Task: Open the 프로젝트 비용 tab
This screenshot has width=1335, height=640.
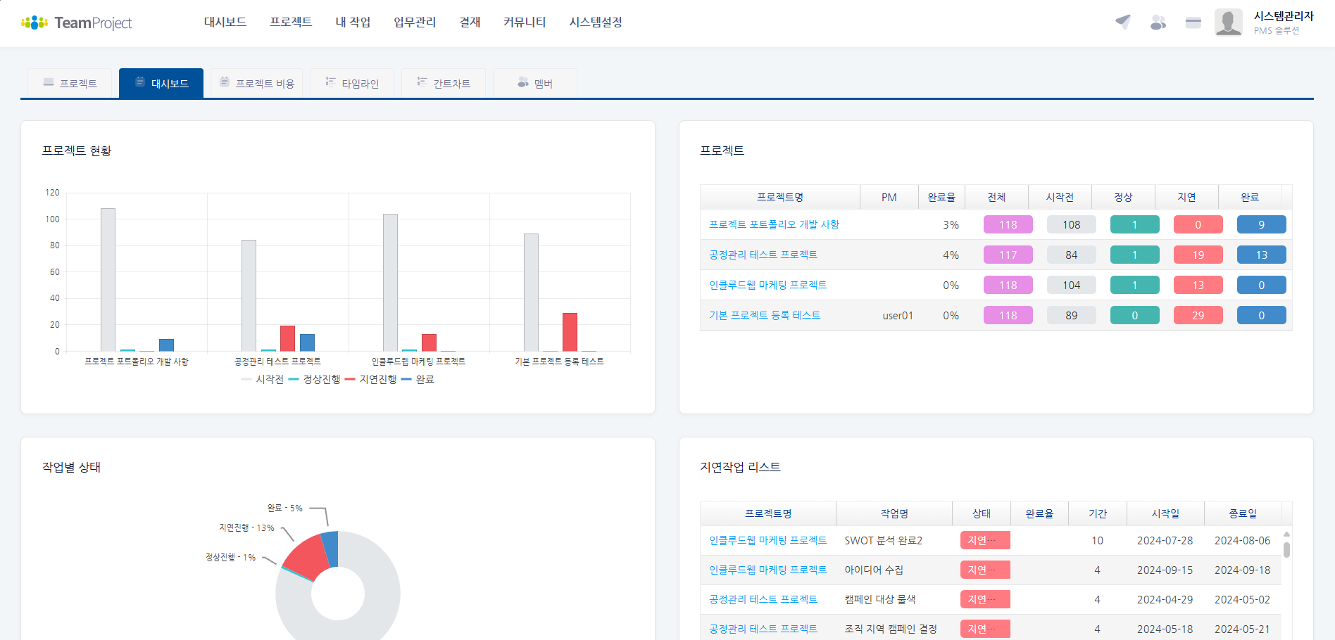Action: (x=257, y=83)
